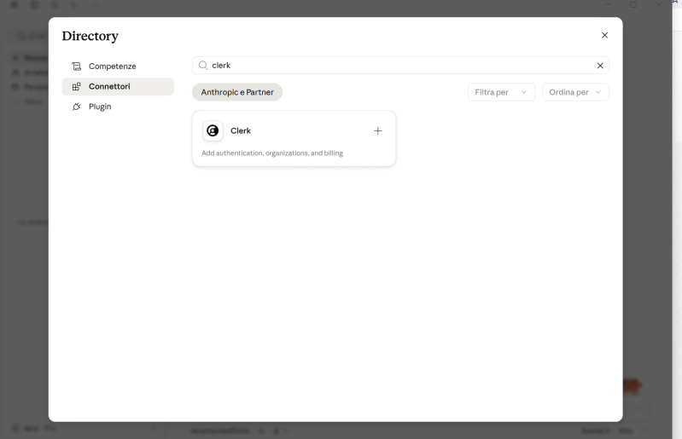Select the Connettori section
682x439 pixels.
pyautogui.click(x=118, y=86)
